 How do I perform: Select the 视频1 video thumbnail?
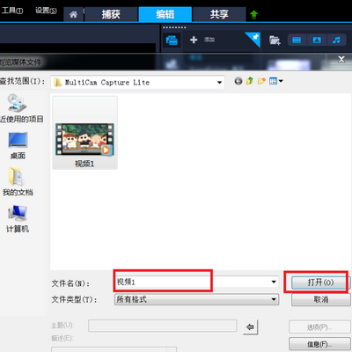pos(84,133)
